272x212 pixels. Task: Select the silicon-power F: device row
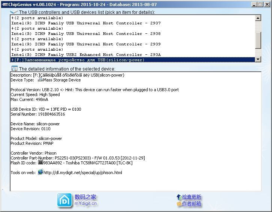point(133,60)
